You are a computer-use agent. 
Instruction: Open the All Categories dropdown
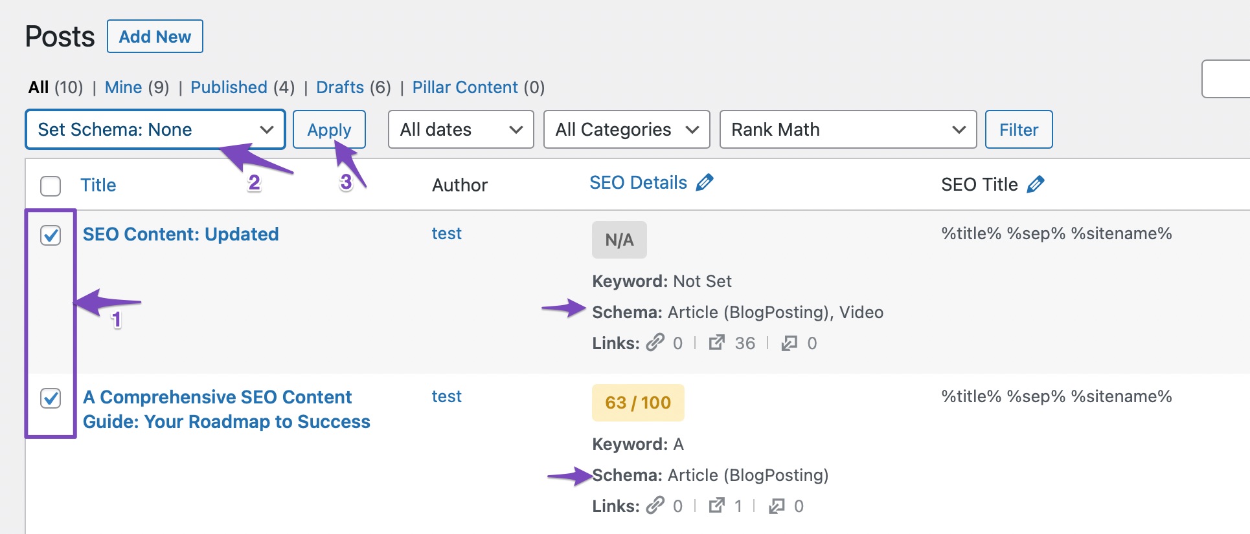[x=627, y=129]
